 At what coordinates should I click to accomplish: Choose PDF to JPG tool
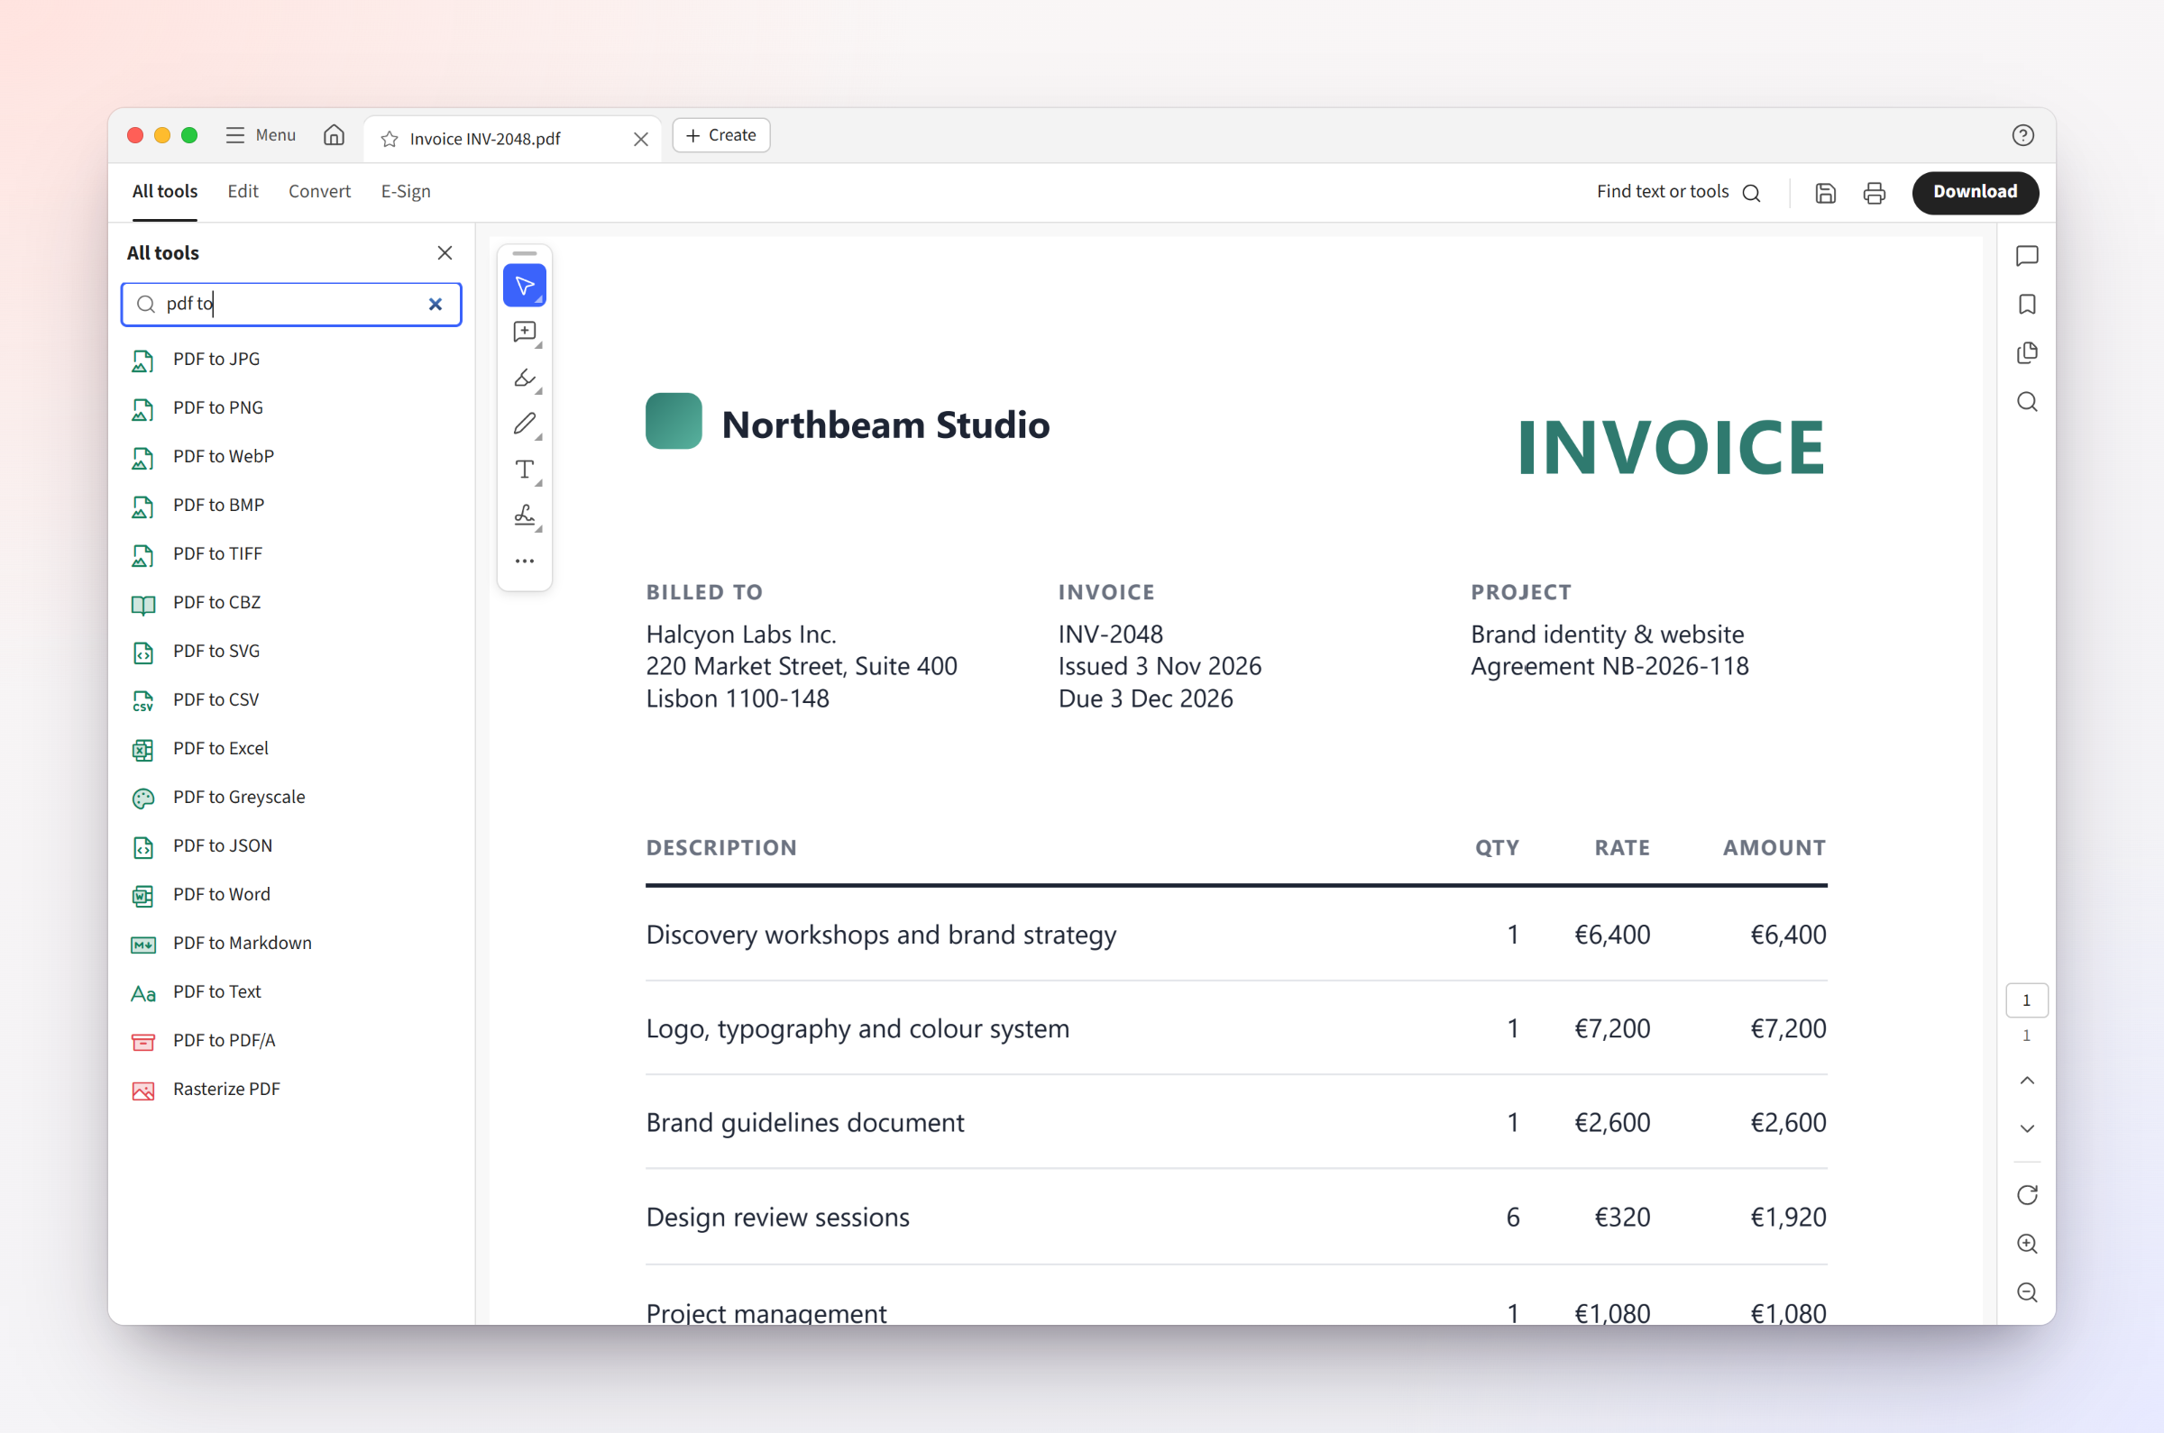(x=291, y=360)
